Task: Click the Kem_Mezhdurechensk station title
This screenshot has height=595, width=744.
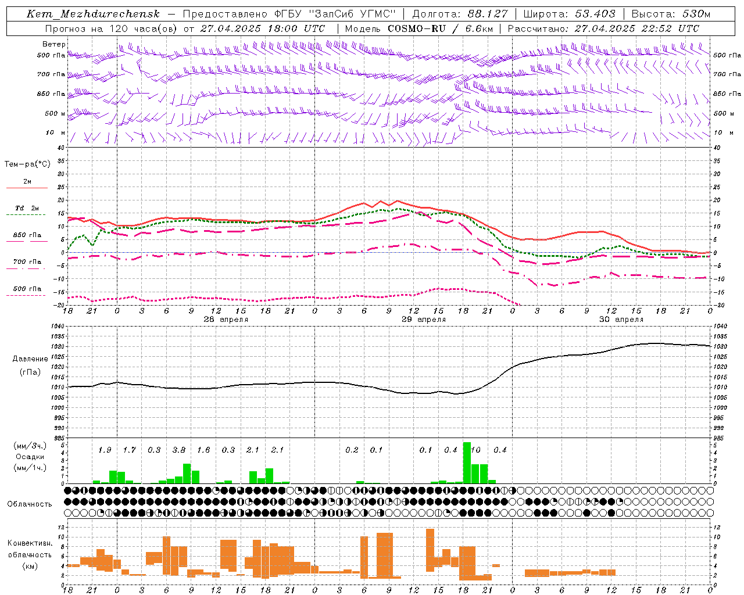Action: [93, 14]
